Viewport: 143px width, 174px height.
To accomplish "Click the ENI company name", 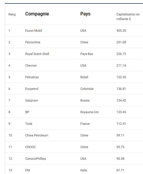I will pyautogui.click(x=28, y=170).
